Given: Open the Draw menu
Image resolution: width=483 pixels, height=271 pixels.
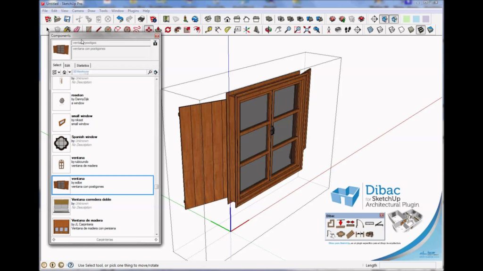Looking at the screenshot, I should tap(91, 11).
